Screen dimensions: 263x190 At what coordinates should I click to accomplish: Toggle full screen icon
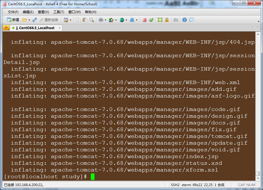(160, 20)
